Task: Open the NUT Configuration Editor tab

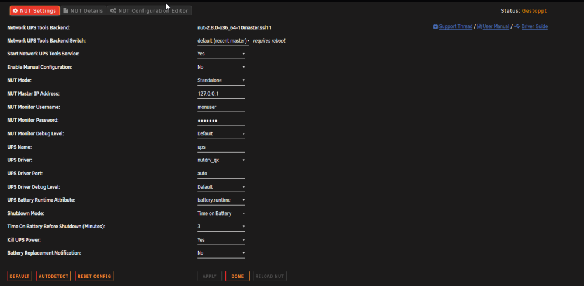Action: coord(150,10)
